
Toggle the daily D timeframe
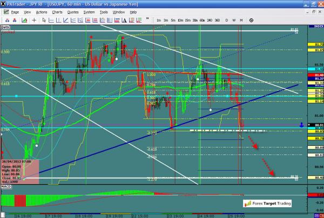coord(226,20)
